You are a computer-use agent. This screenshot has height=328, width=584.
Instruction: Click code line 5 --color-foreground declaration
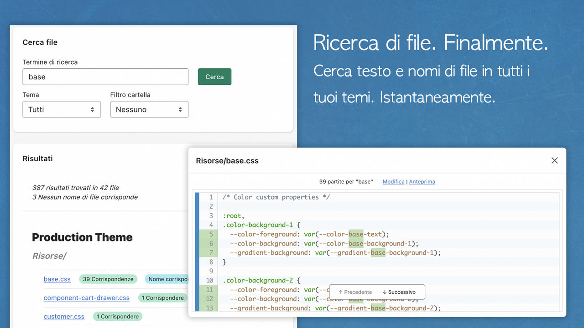pyautogui.click(x=309, y=234)
